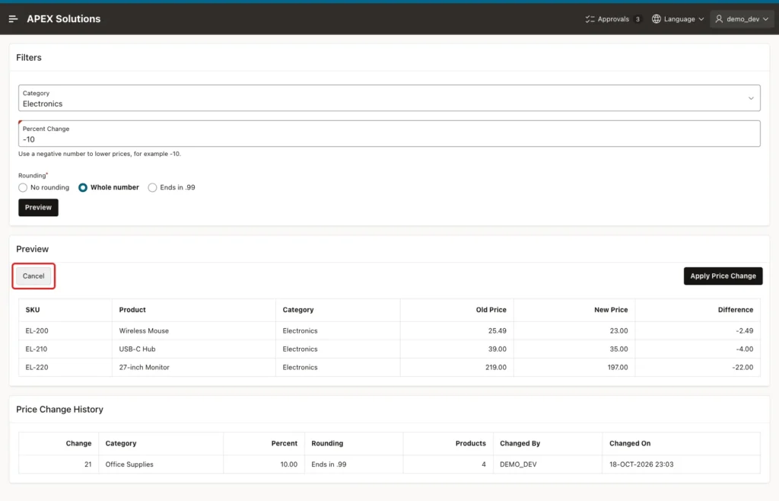
Task: Cancel the price change preview
Action: 33,276
